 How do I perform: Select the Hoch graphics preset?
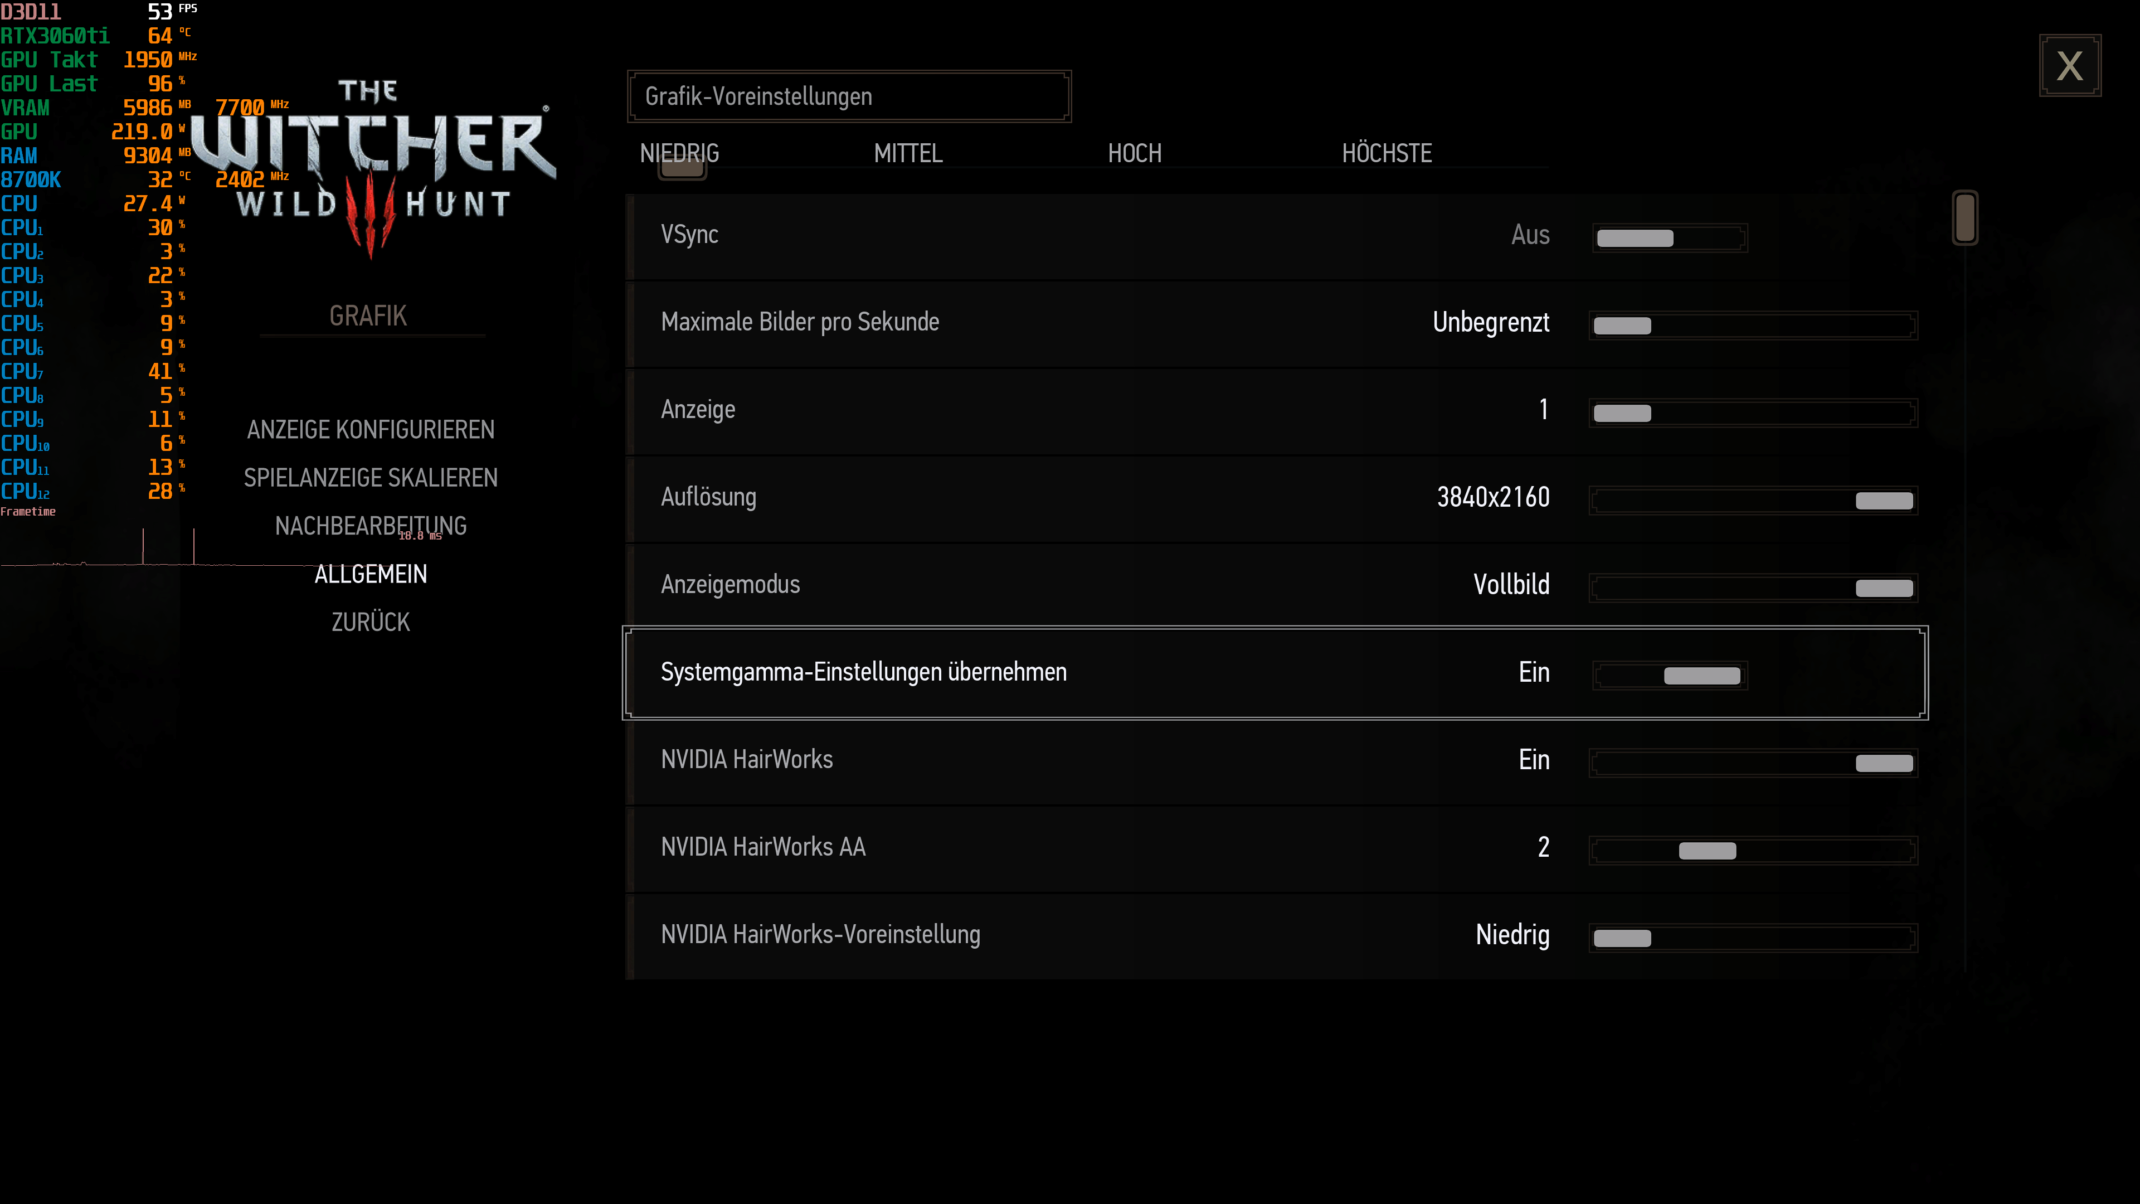coord(1134,154)
